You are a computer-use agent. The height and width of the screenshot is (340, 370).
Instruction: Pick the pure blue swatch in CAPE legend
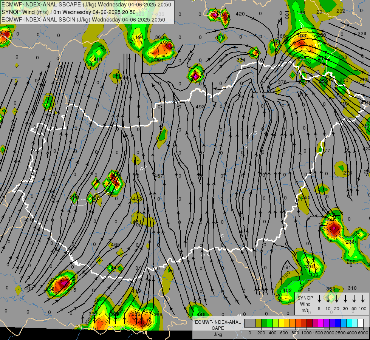coord(337,323)
